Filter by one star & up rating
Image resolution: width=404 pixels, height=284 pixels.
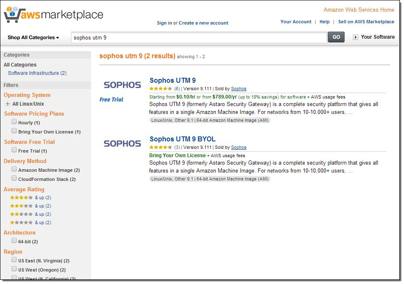coord(21,222)
